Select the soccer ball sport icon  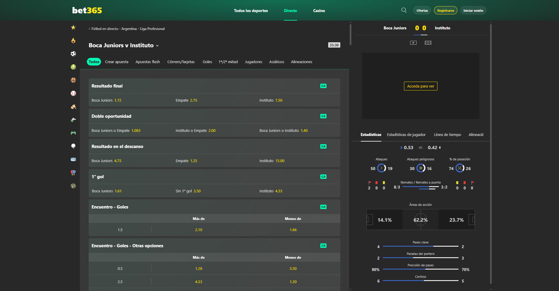point(73,54)
